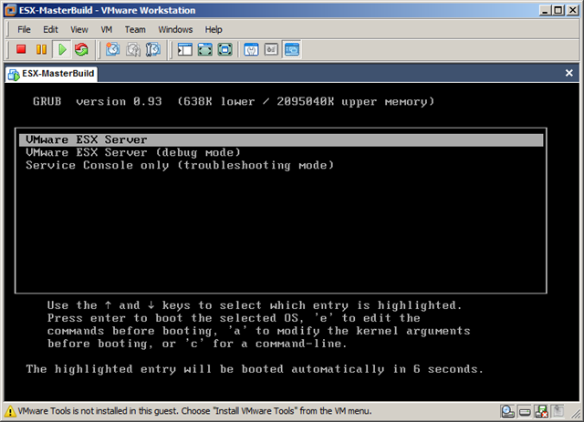The image size is (584, 422).
Task: Open the Snapshot Manager icon
Action: [x=153, y=49]
